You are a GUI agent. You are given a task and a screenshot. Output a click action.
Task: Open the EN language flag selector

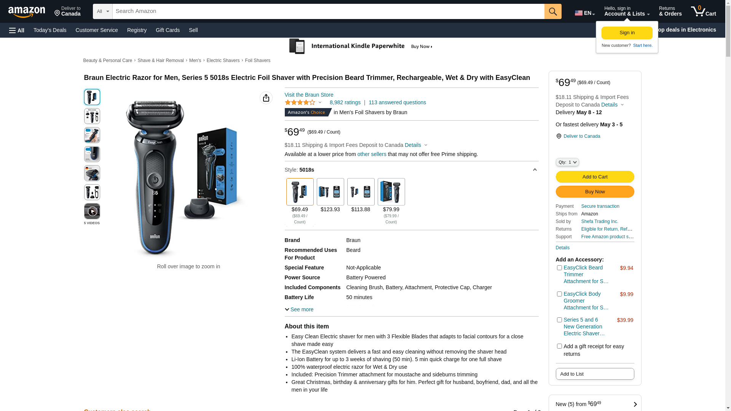click(x=584, y=13)
